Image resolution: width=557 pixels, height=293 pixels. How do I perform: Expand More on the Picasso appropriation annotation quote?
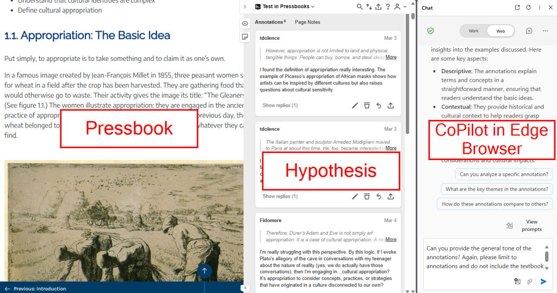tap(391, 57)
